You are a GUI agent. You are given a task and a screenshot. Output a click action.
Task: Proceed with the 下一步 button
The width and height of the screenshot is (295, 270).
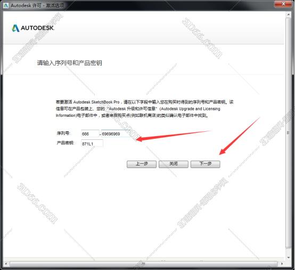point(205,164)
